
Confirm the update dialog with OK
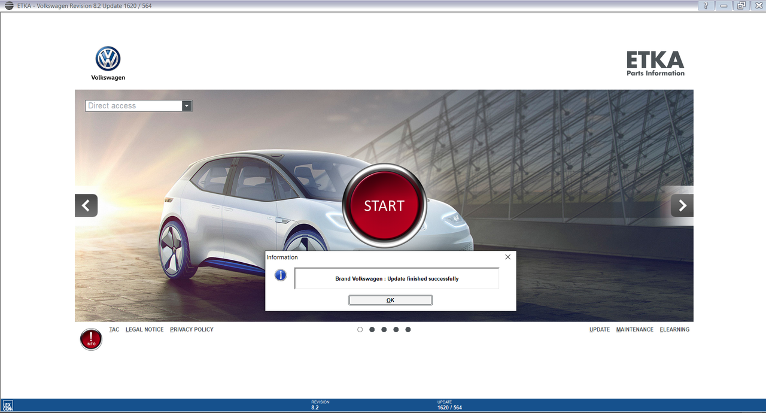point(390,300)
